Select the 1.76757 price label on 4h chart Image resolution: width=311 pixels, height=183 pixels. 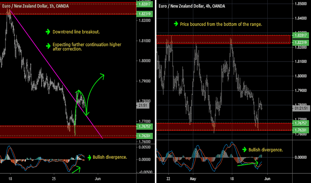(301, 123)
